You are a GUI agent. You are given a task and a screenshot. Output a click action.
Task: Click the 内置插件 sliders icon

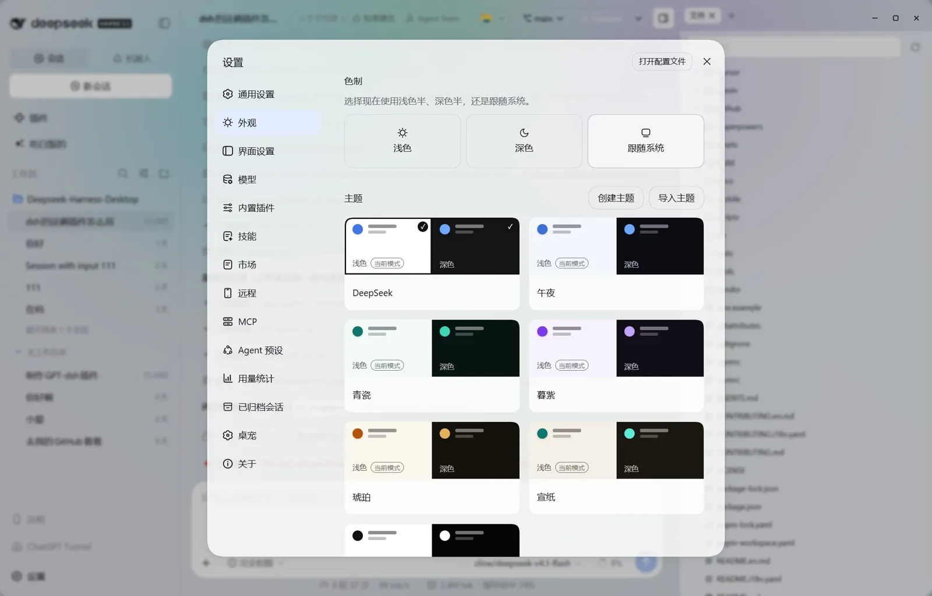click(228, 208)
